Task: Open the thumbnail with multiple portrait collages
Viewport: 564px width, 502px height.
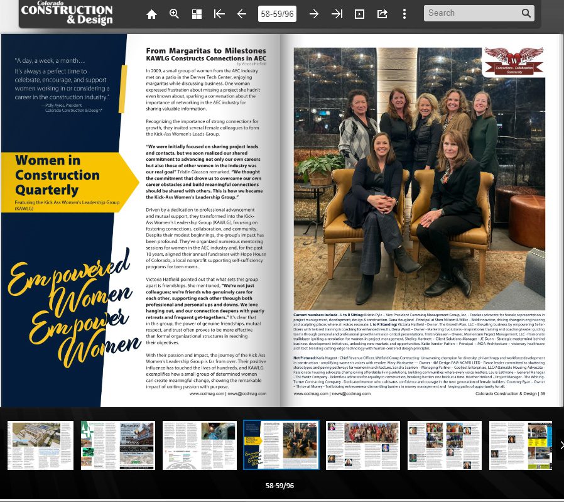Action: (x=445, y=445)
